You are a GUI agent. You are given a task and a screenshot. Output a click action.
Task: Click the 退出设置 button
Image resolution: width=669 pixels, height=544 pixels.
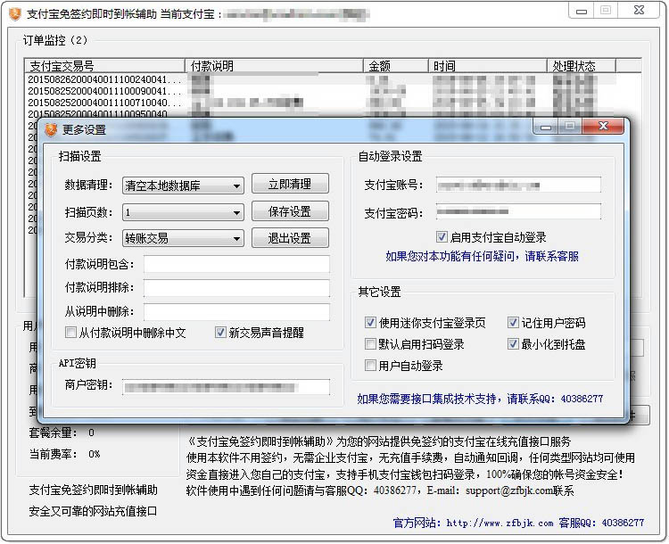coord(290,238)
